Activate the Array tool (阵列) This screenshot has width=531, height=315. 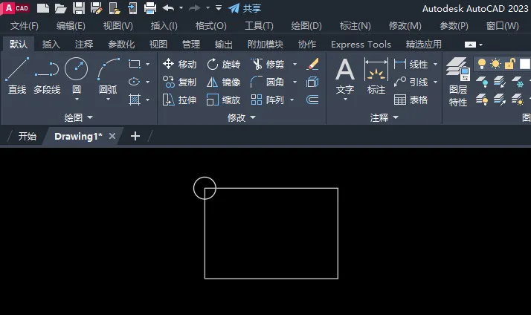268,100
